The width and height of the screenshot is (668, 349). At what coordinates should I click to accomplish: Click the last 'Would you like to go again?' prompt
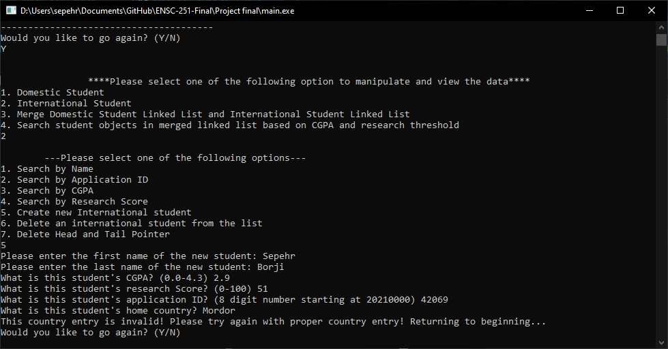[x=90, y=333]
